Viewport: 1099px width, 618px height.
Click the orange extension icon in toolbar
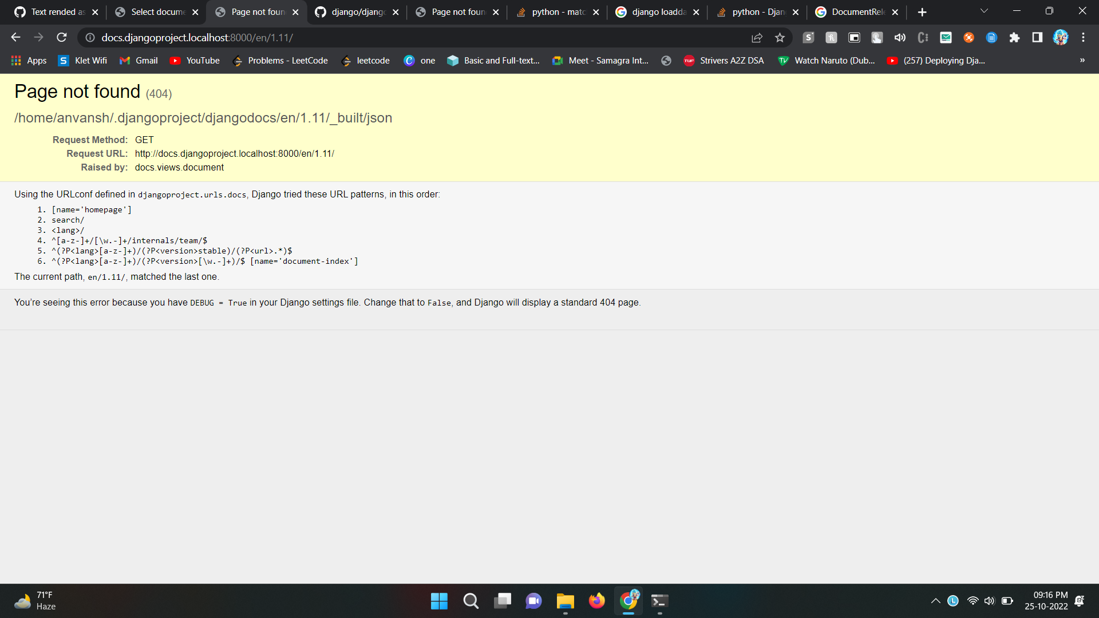click(968, 38)
